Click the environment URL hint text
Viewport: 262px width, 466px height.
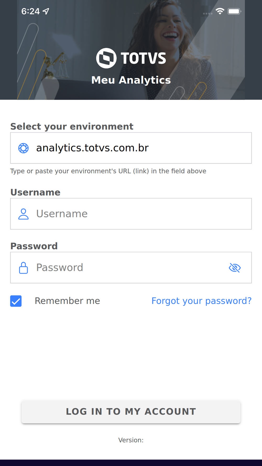(108, 171)
